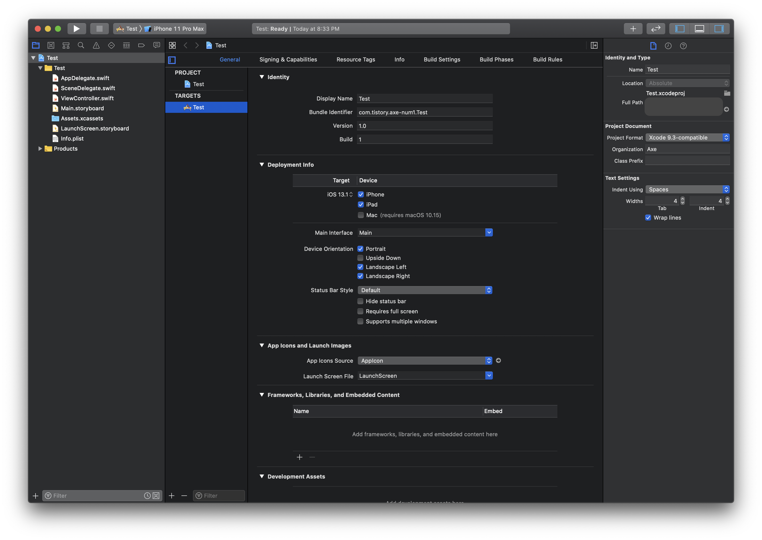Viewport: 762px width, 540px height.
Task: Show the History inspector clock icon
Action: tap(668, 46)
